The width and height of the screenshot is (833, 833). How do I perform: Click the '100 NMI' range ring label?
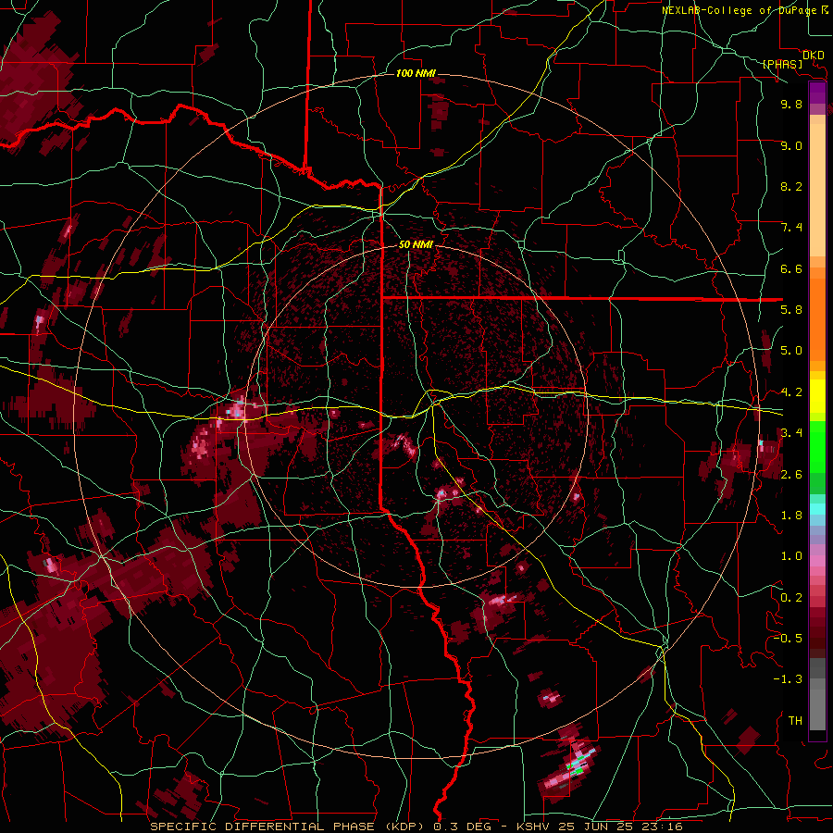click(x=416, y=73)
